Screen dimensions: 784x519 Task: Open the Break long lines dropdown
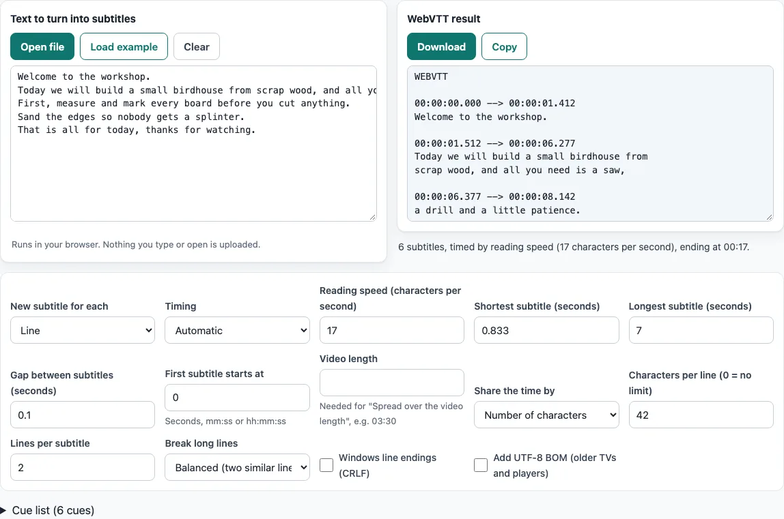coord(237,467)
